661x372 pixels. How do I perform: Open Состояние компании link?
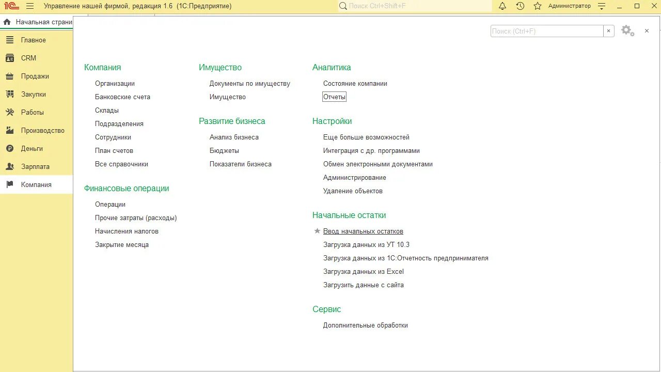pos(355,83)
